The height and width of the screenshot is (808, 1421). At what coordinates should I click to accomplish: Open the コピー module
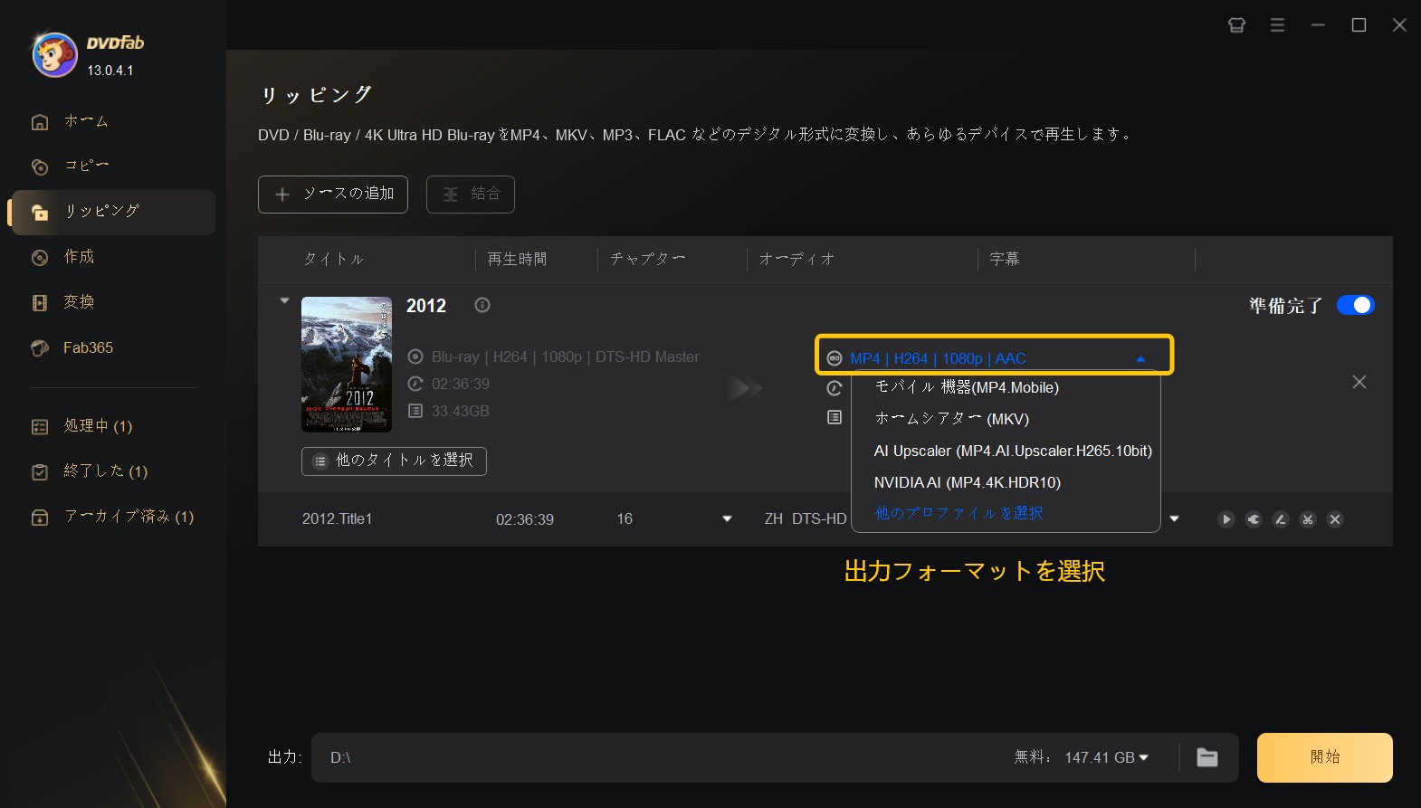coord(86,166)
